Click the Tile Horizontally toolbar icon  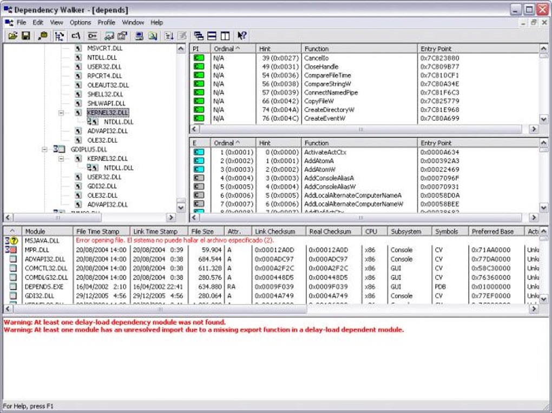click(212, 36)
